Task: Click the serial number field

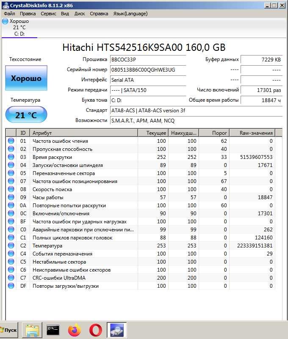Action: point(148,69)
